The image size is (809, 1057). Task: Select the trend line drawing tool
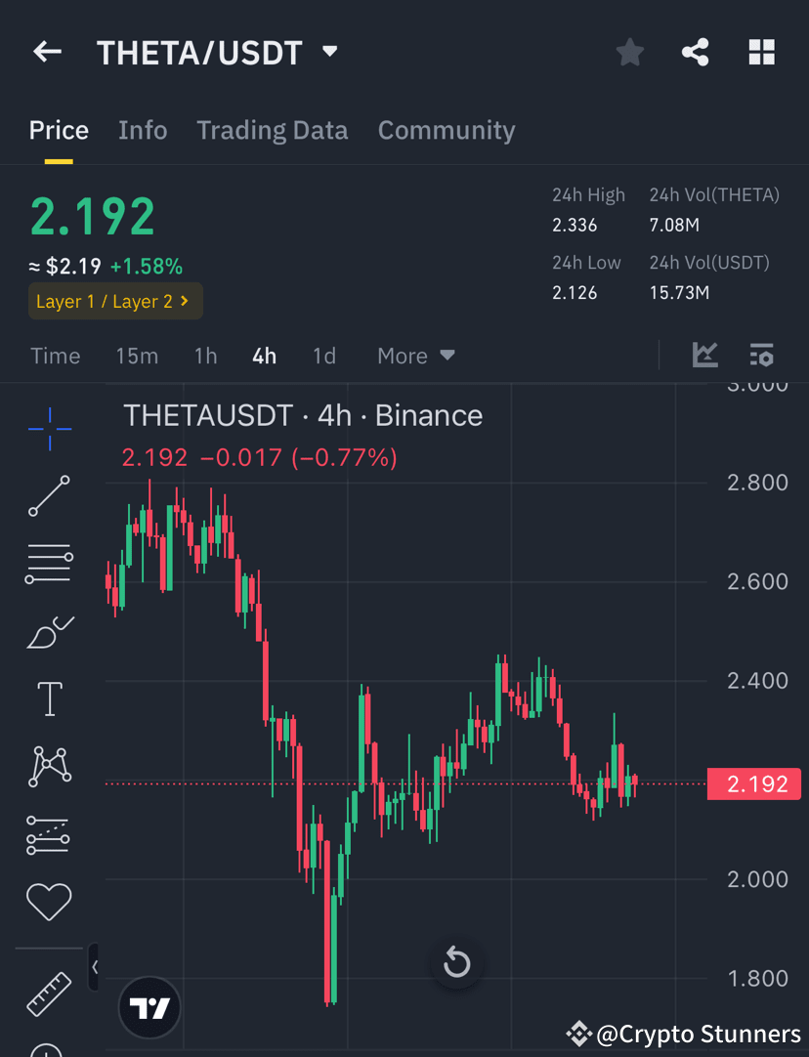[49, 496]
